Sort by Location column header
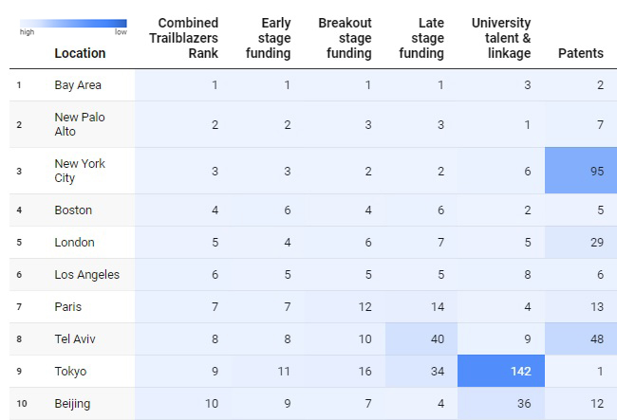The image size is (617, 420). click(80, 53)
